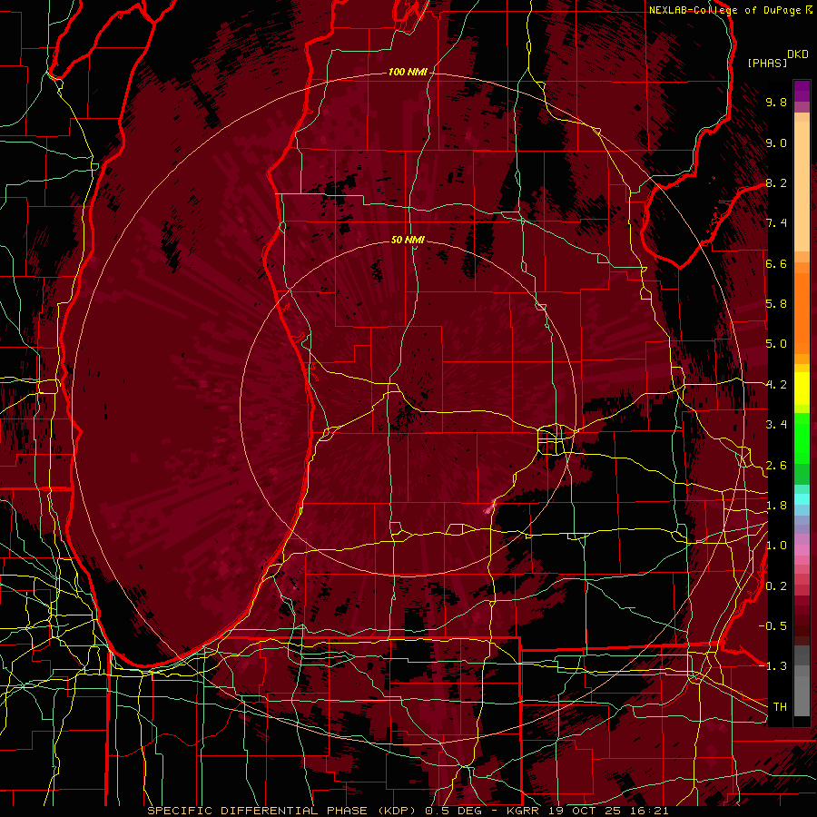The width and height of the screenshot is (817, 817).
Task: Click the 0.2 scale value
Action: 776,586
